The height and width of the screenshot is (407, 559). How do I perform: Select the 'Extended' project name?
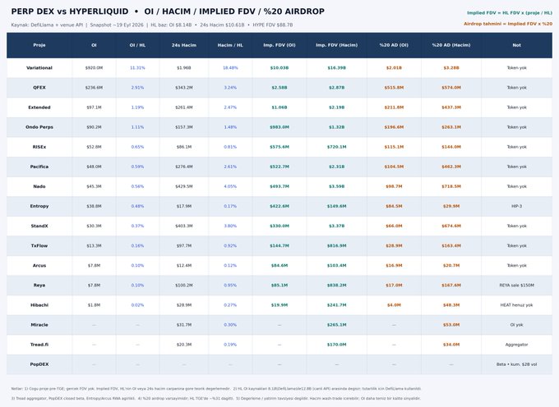[39, 107]
